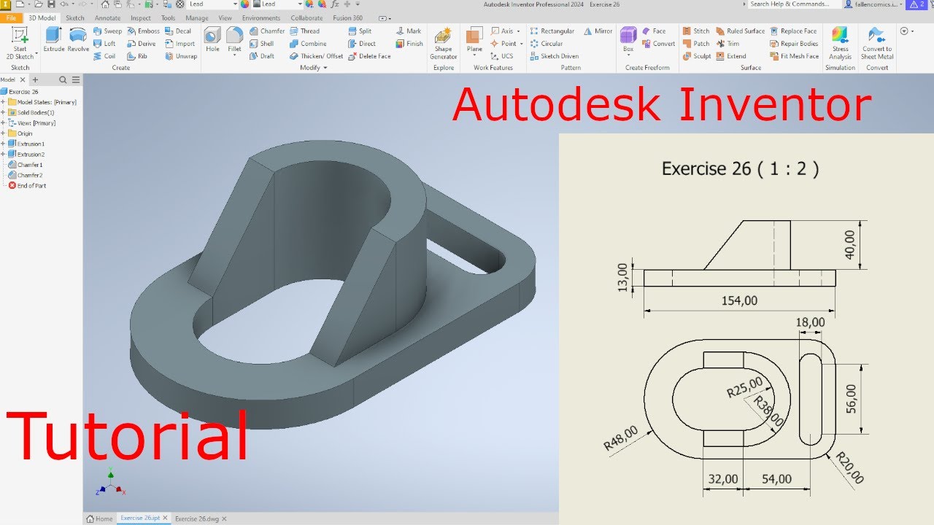Screen dimensions: 934x525
Task: Select Rectangular pattern tool
Action: [552, 31]
